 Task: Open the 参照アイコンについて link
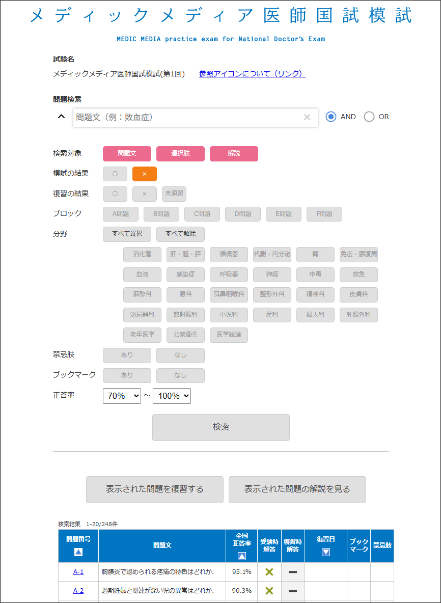(253, 74)
